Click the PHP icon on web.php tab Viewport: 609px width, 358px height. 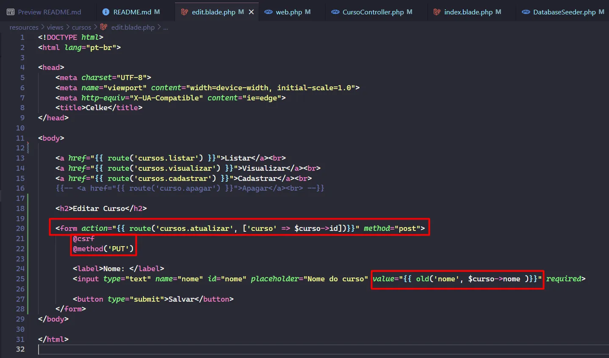click(x=269, y=12)
